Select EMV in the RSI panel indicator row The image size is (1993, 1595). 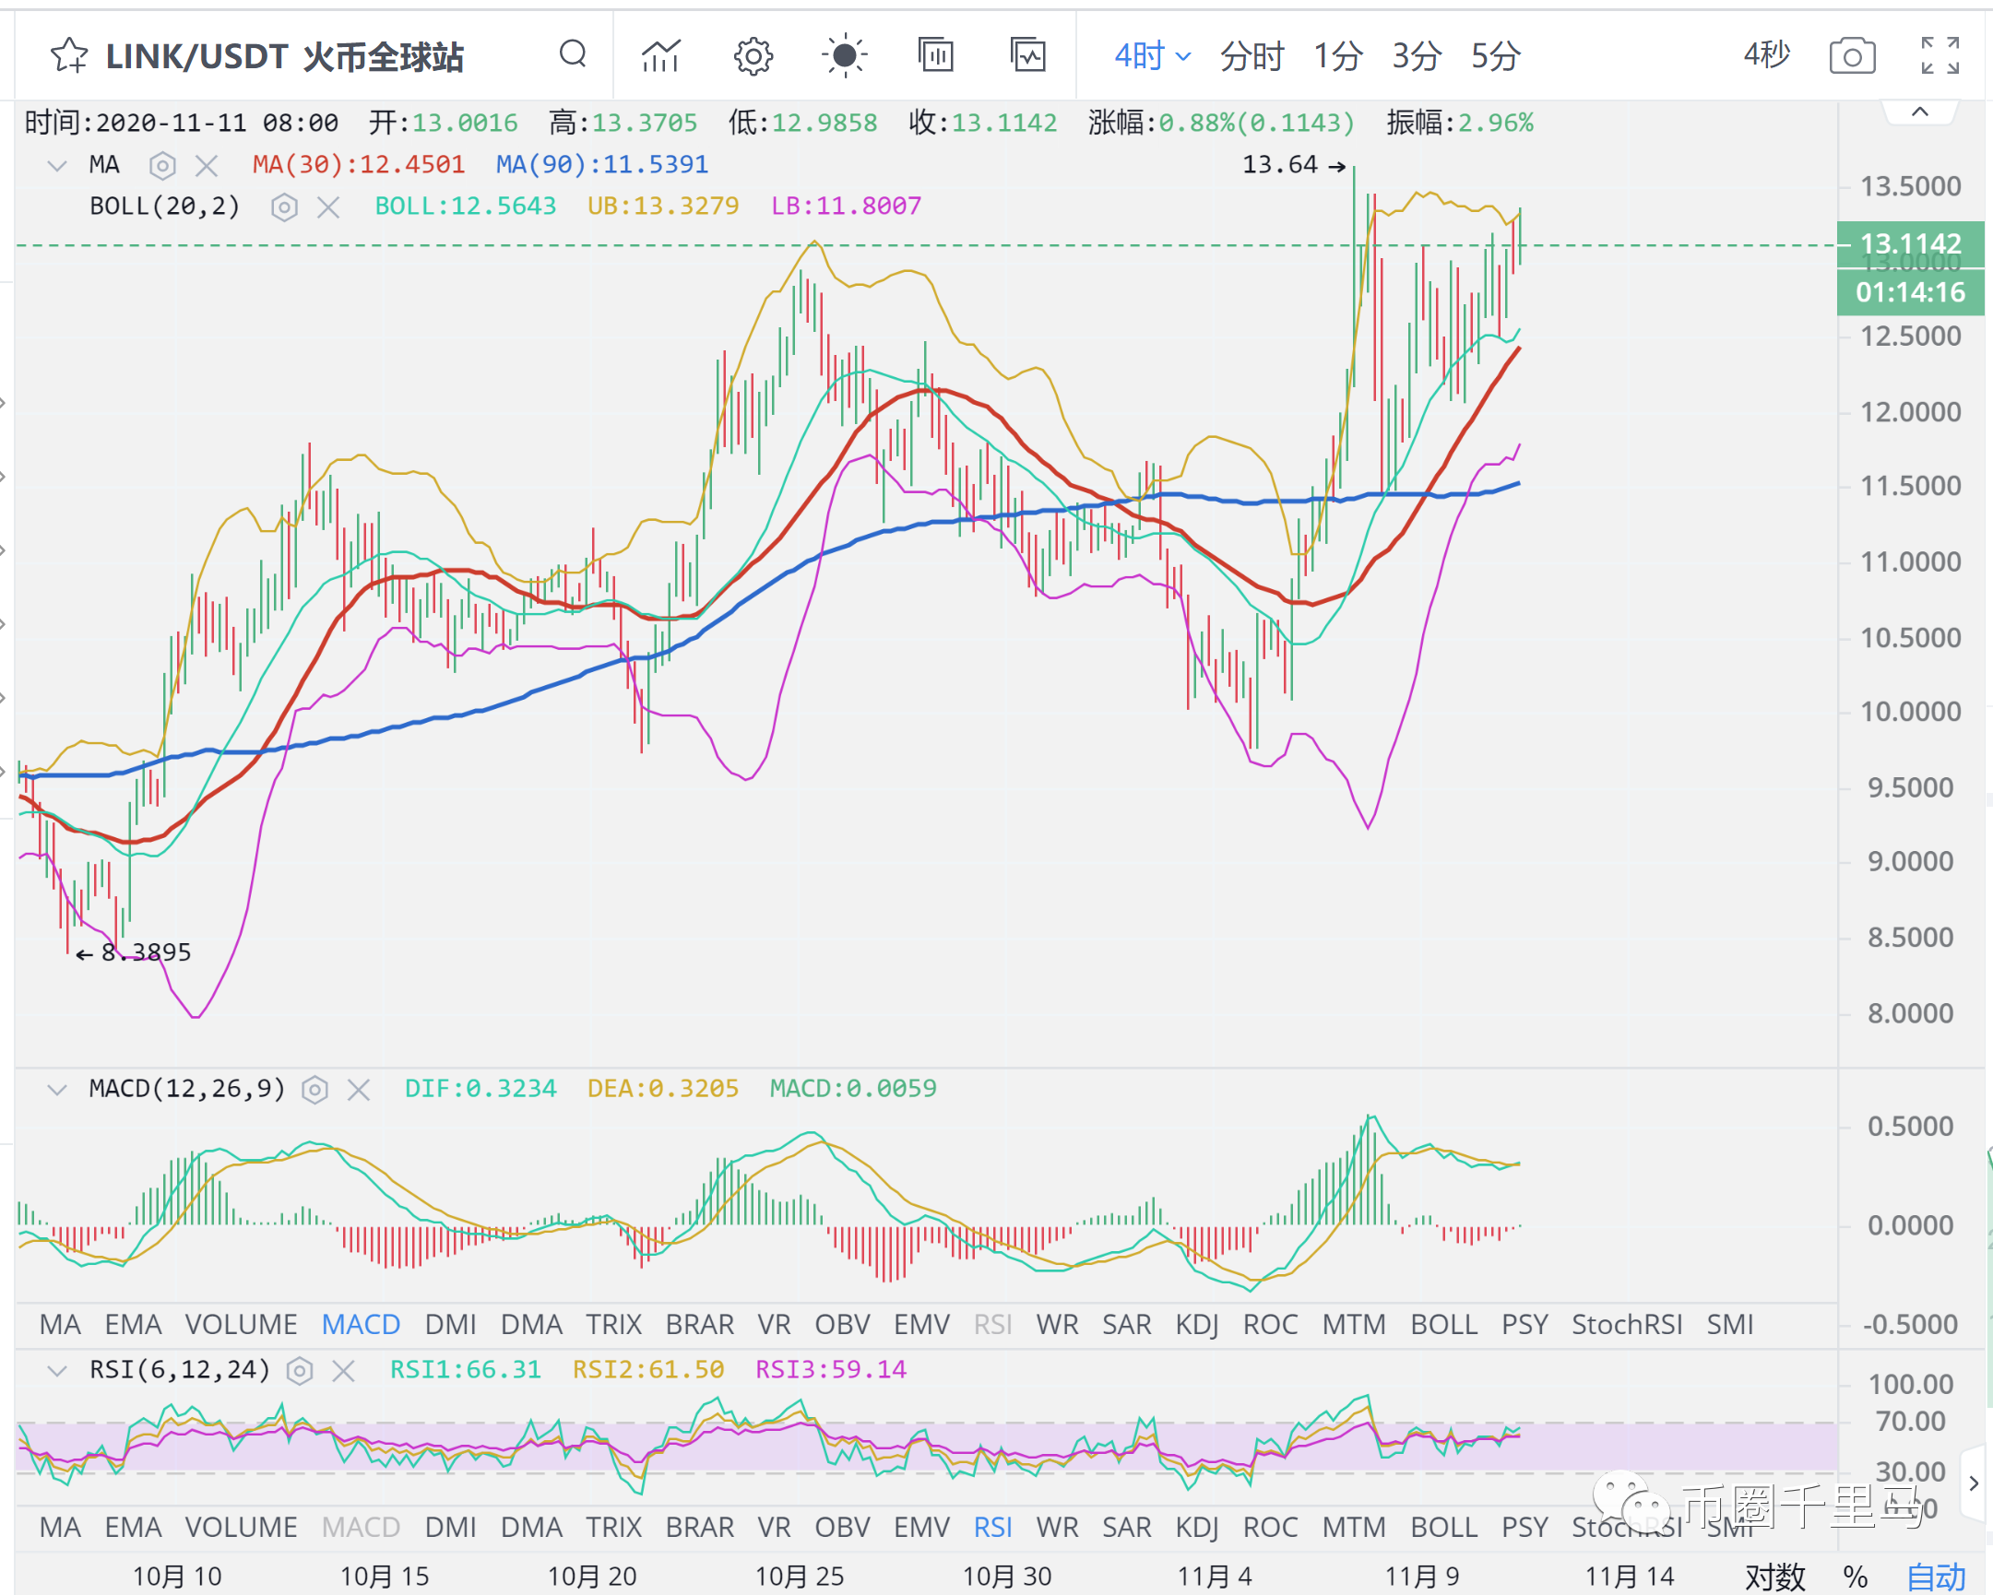(920, 1527)
